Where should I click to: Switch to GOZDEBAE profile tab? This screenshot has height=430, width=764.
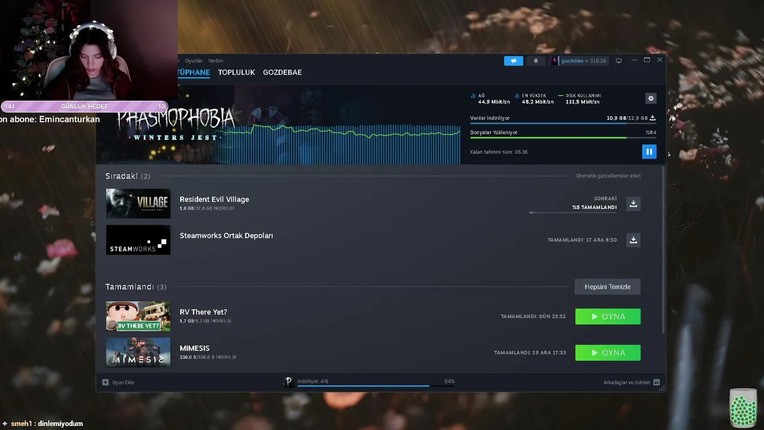(282, 72)
